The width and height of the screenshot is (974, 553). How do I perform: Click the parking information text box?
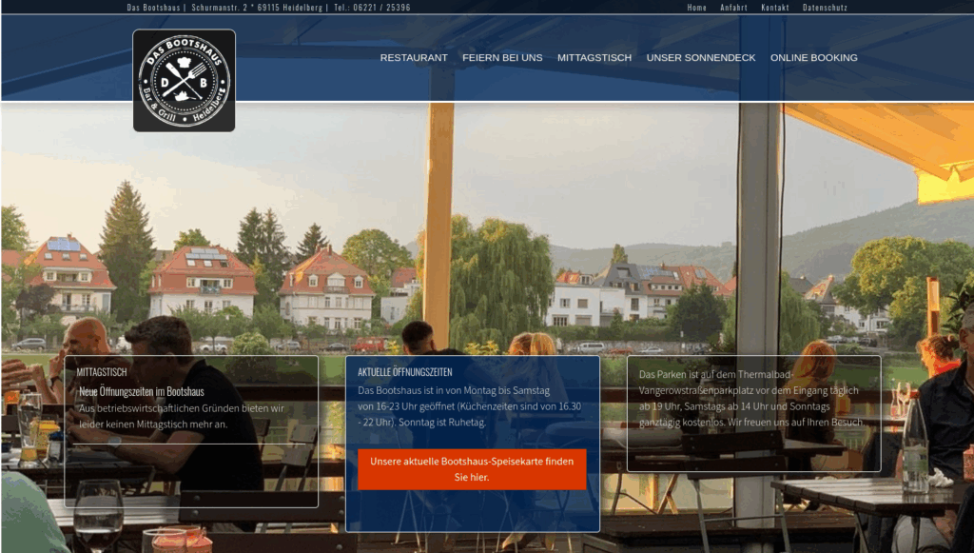click(x=752, y=398)
